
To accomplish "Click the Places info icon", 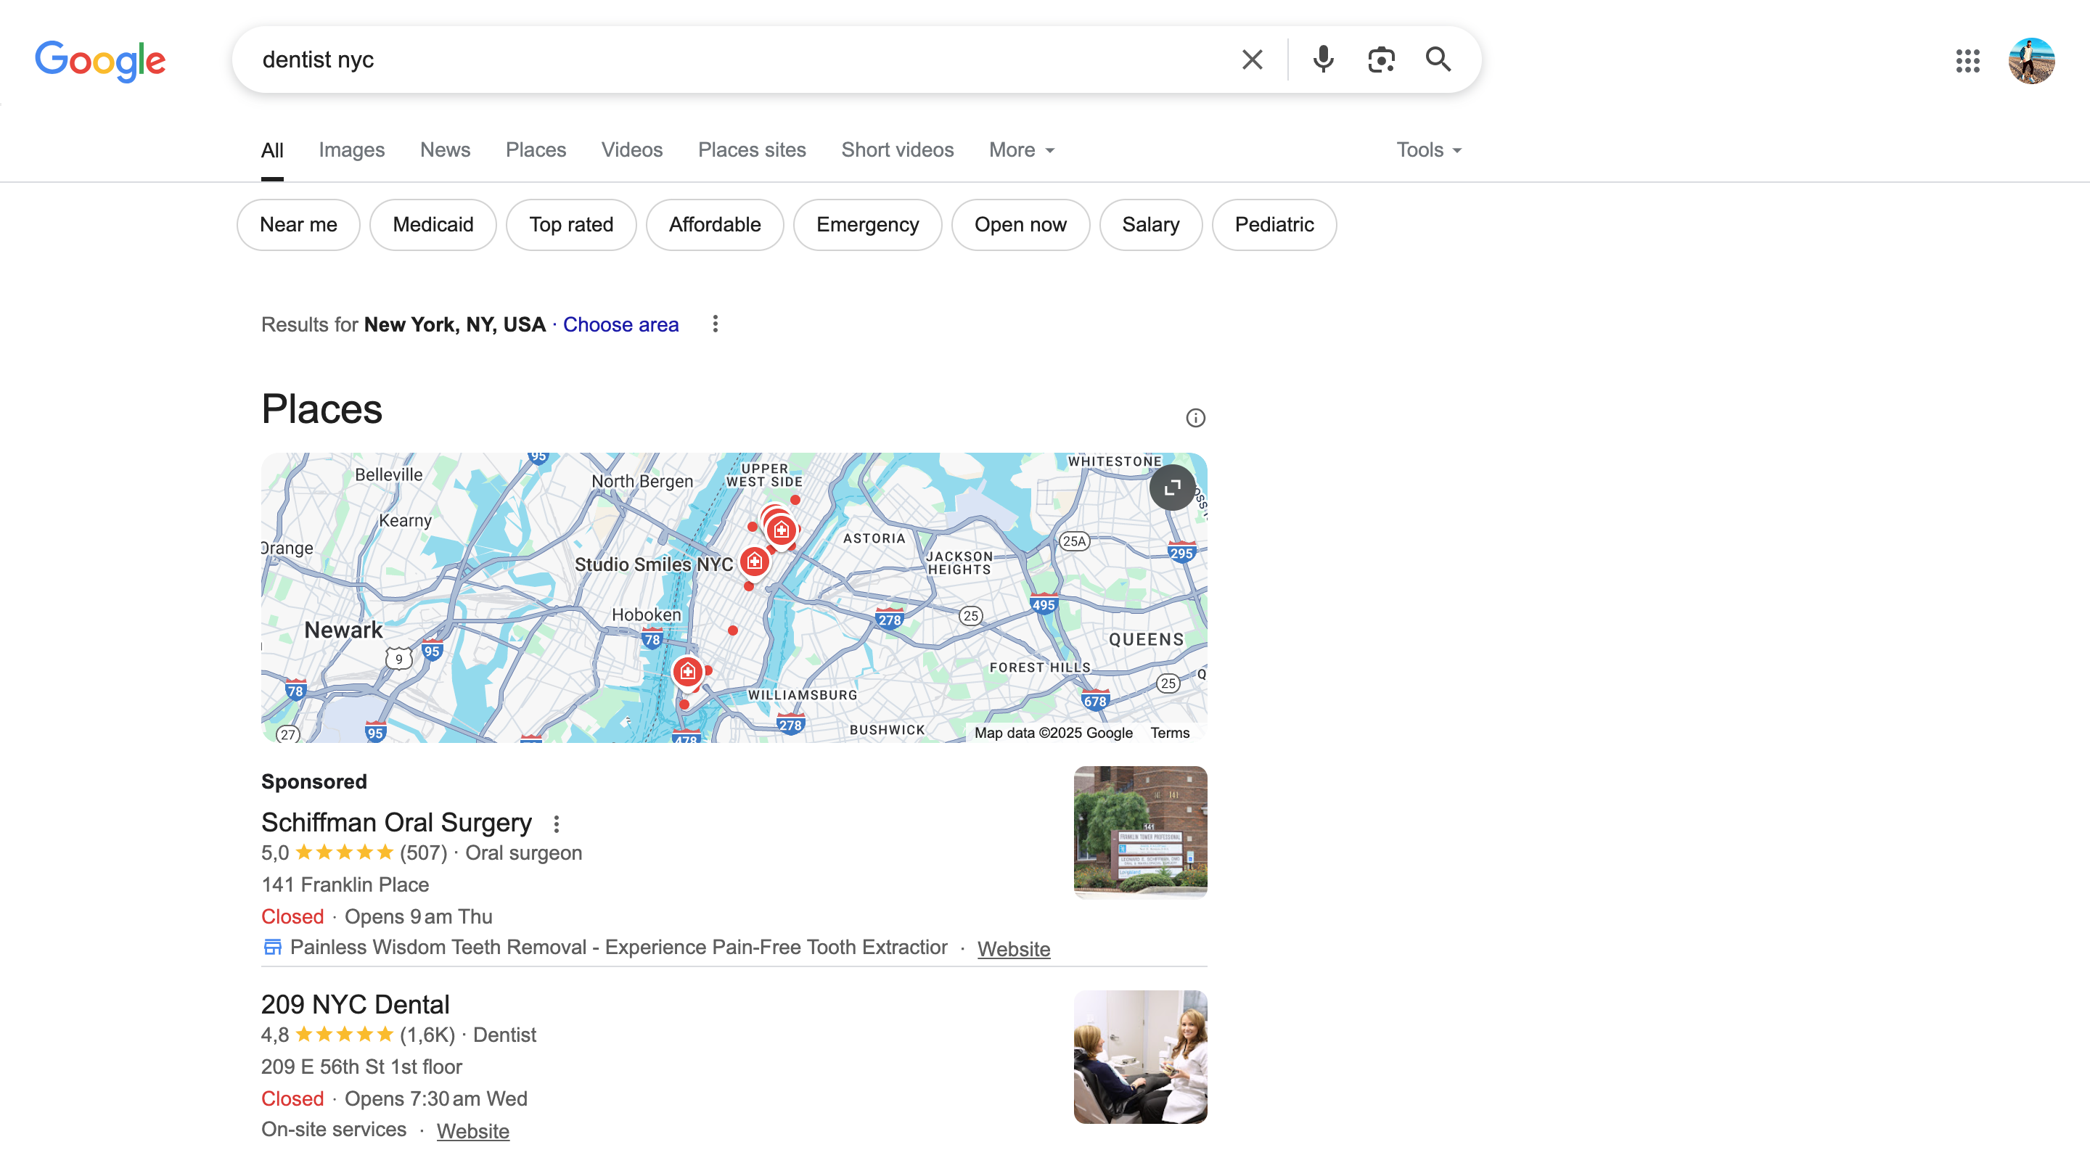I will [1195, 418].
